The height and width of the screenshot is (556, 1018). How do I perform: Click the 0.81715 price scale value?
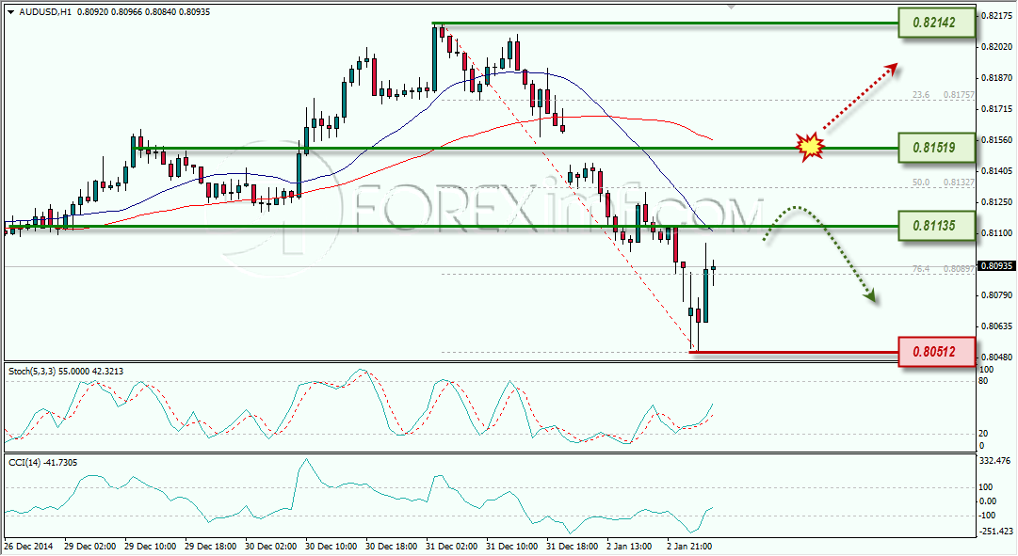pyautogui.click(x=996, y=109)
